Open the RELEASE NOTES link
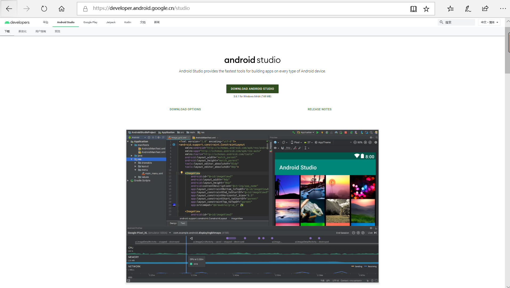The width and height of the screenshot is (510, 288). point(319,109)
